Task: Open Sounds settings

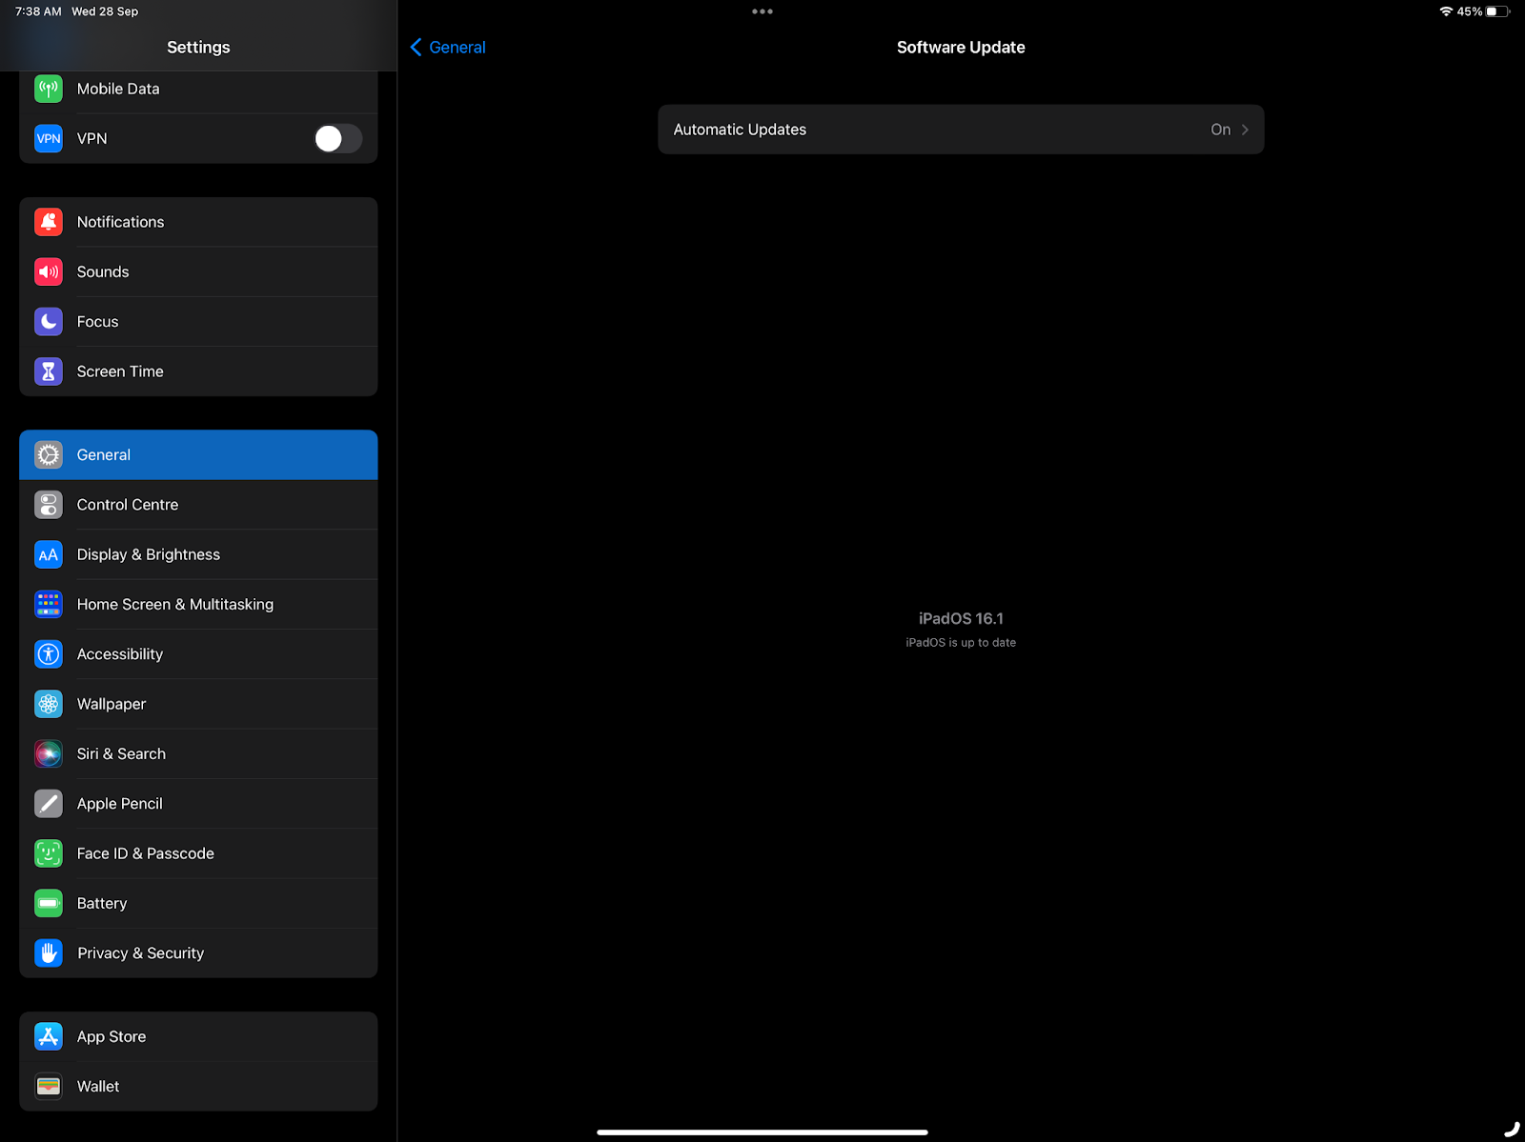Action: coord(198,271)
